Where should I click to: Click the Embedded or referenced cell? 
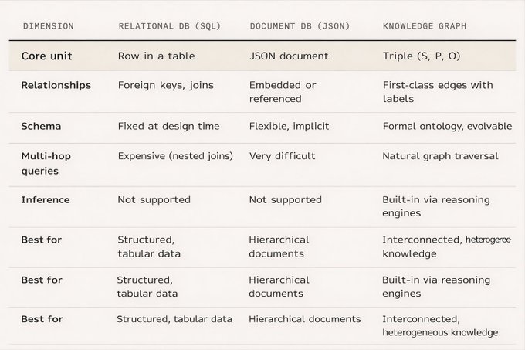[x=283, y=92]
